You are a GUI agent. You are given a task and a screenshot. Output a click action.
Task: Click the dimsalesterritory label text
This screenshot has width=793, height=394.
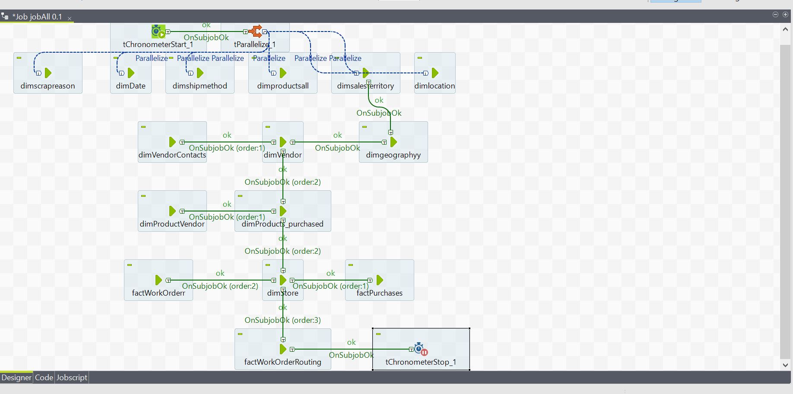(x=366, y=86)
